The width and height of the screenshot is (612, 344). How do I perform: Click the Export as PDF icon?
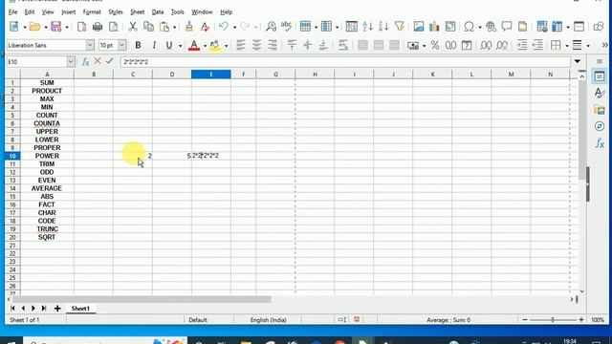coord(81,27)
